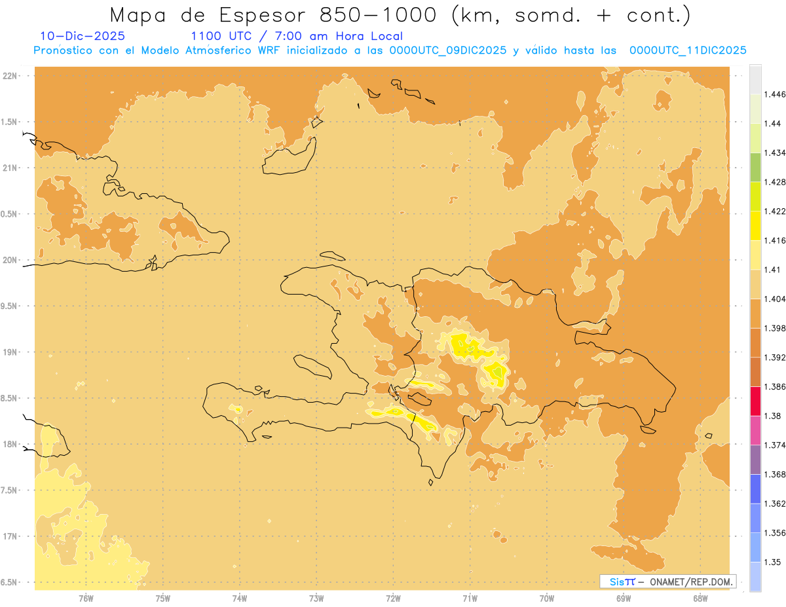Click the '1.386' color scale value
The height and width of the screenshot is (607, 786).
click(776, 386)
